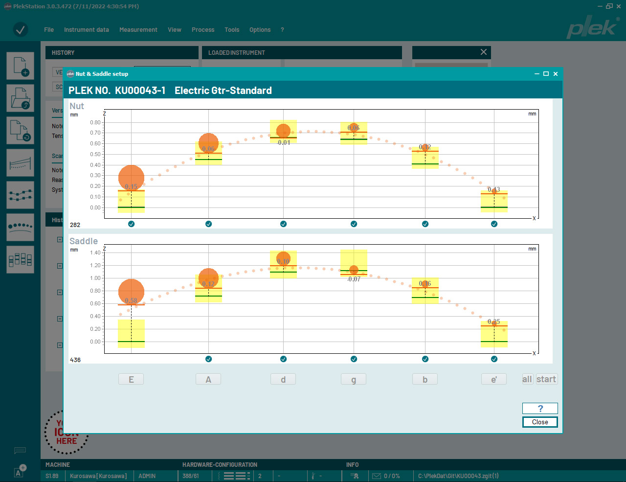626x482 pixels.
Task: Open the Measurement menu
Action: tap(138, 30)
